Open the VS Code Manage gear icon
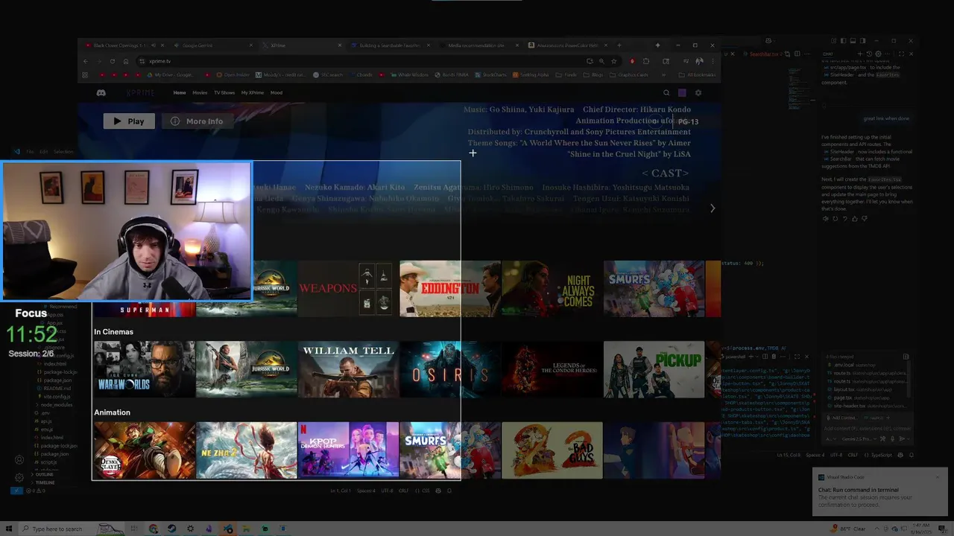The image size is (954, 536). (x=19, y=477)
